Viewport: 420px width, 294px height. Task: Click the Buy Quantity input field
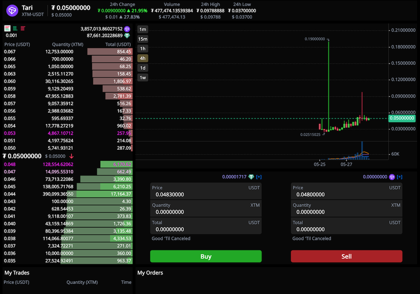pyautogui.click(x=206, y=209)
